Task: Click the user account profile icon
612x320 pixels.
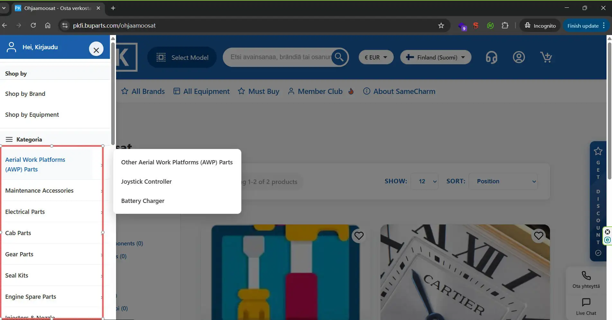Action: pos(518,57)
